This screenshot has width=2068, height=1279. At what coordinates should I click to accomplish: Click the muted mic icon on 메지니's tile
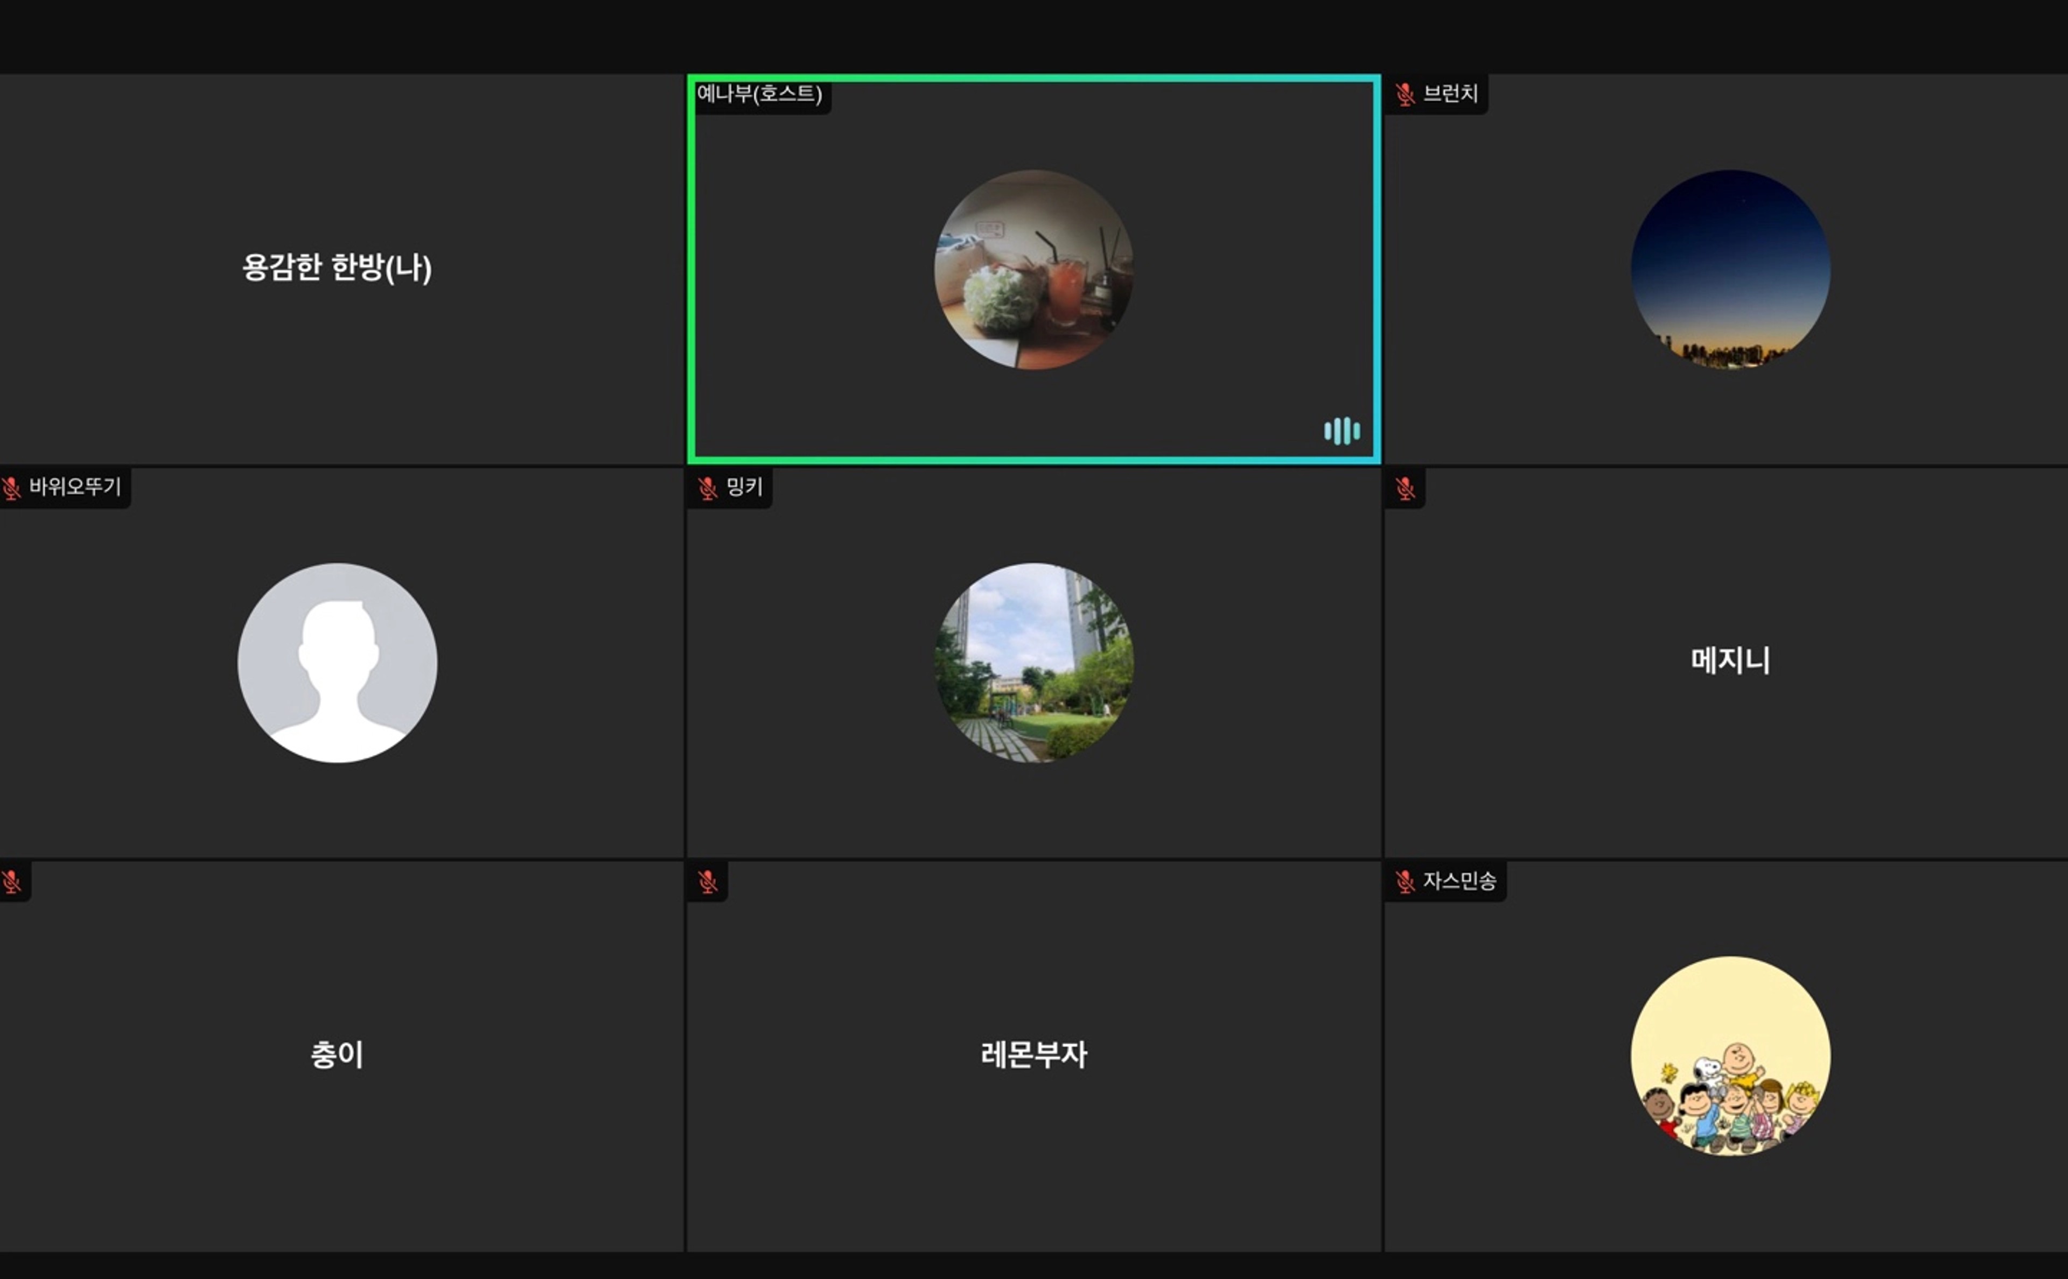[1405, 488]
